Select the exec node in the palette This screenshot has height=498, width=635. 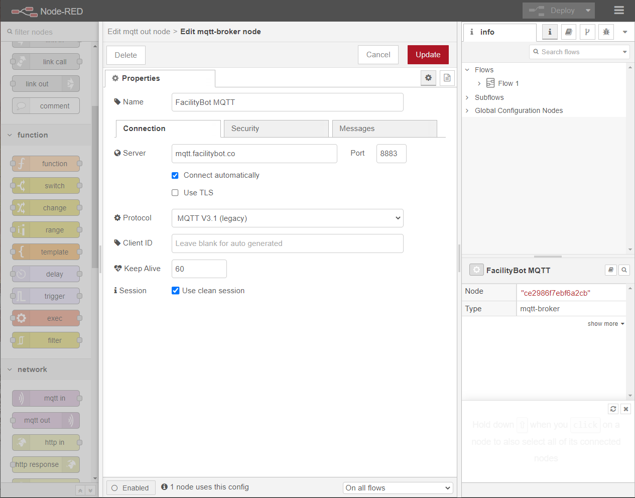46,318
